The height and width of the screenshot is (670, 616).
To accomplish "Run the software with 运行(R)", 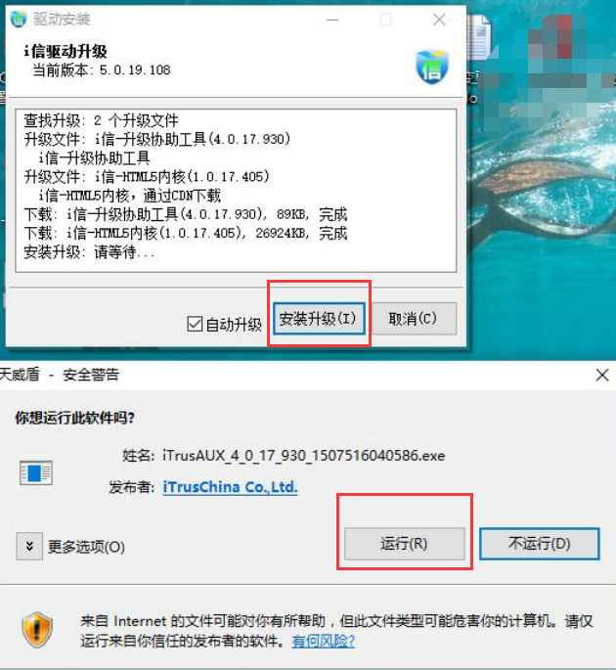I will tap(404, 544).
